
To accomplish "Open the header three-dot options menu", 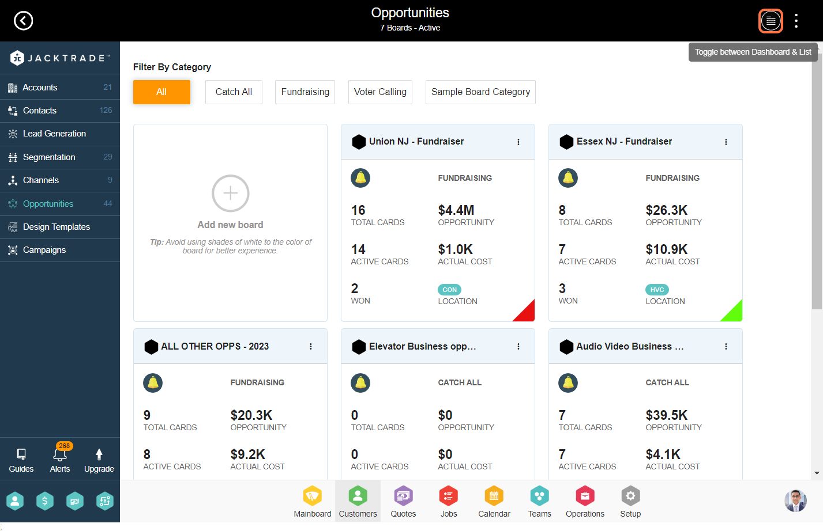I will 796,21.
